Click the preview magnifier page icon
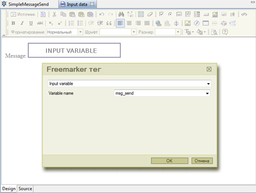 (x=214, y=32)
